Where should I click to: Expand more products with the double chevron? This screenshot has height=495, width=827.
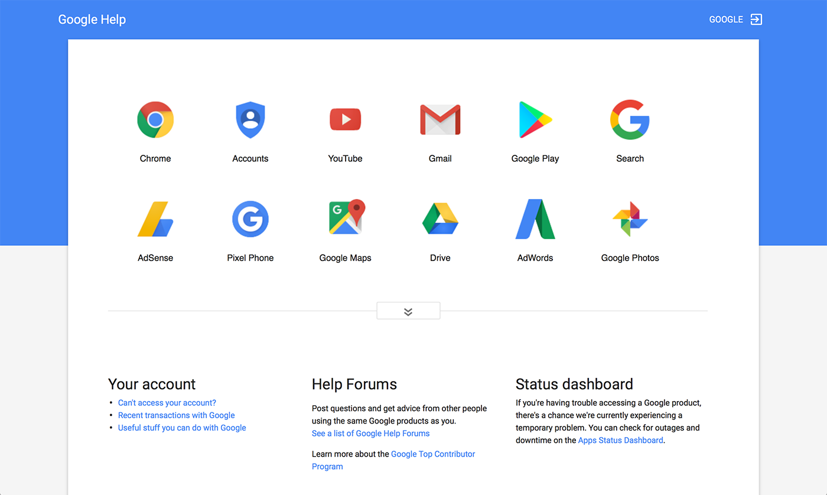[408, 311]
